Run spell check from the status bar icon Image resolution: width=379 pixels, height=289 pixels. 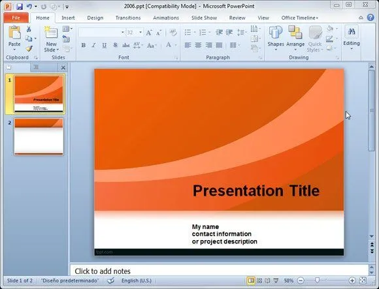[x=110, y=281]
